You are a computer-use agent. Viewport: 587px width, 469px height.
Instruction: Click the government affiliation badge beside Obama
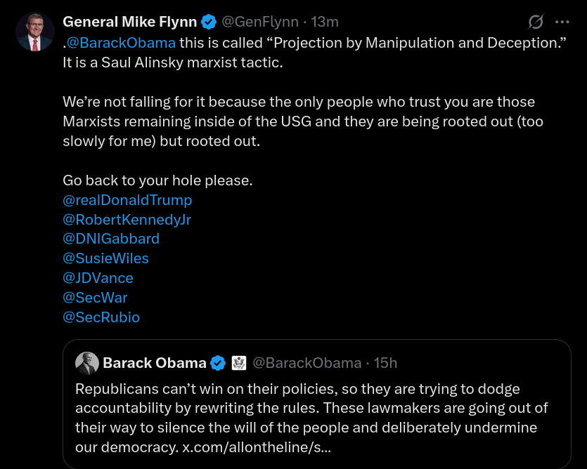click(238, 363)
